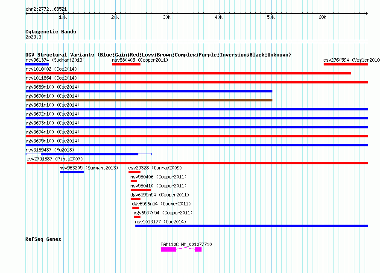Image resolution: width=380 pixels, height=273 pixels.
Task: Click the esv29328 red loss bar
Action: (134, 172)
